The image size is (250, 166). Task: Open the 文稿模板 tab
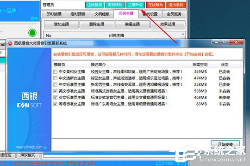tap(102, 14)
